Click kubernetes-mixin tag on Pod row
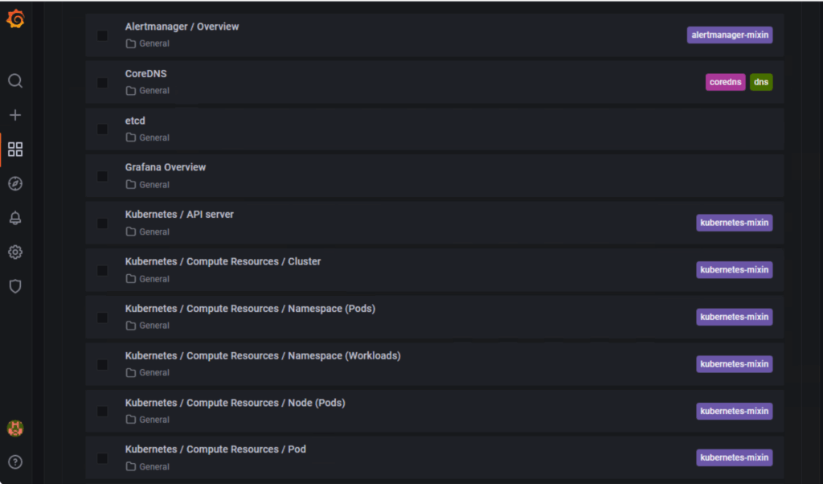This screenshot has width=823, height=484. tap(734, 457)
